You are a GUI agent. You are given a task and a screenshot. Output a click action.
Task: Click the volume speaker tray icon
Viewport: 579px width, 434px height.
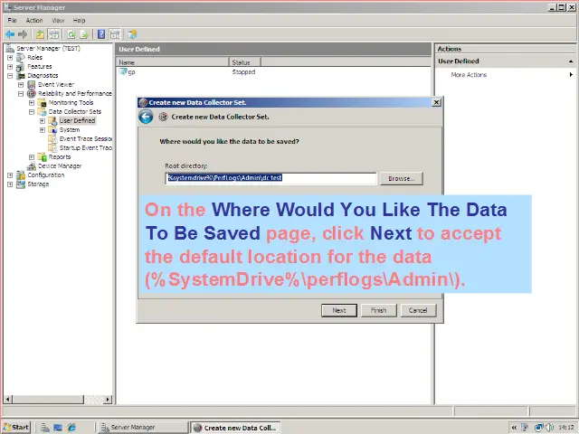click(549, 428)
